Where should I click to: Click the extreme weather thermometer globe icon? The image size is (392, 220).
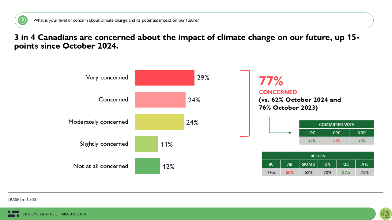[x=385, y=214]
